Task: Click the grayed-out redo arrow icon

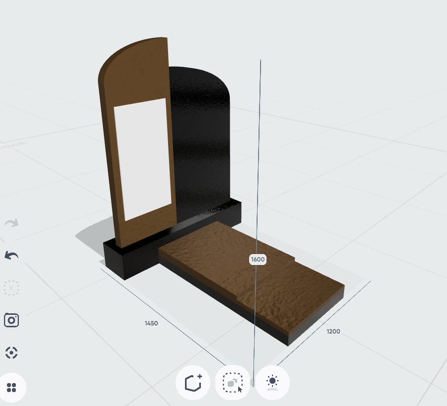Action: pyautogui.click(x=11, y=223)
